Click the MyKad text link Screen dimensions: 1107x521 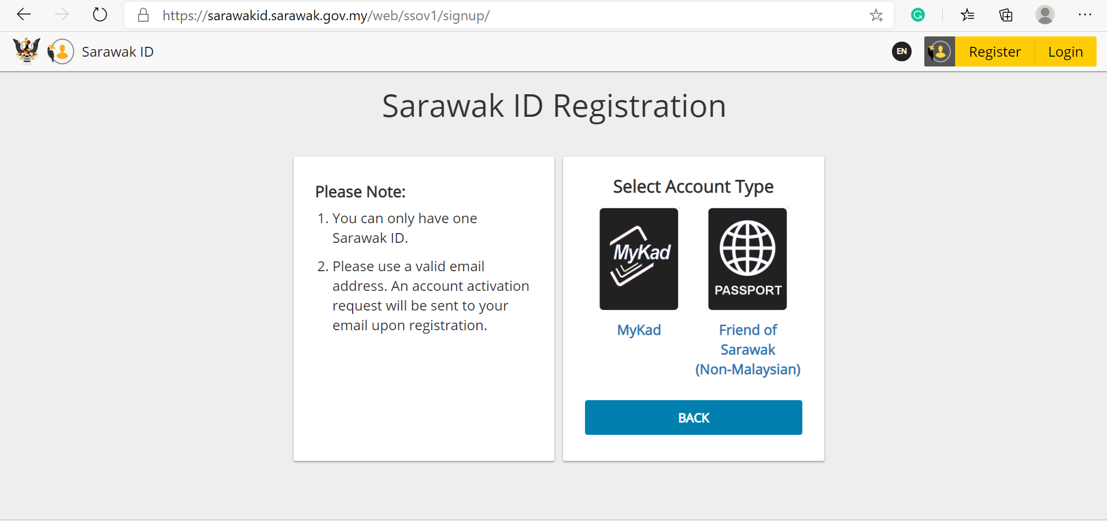(x=639, y=330)
